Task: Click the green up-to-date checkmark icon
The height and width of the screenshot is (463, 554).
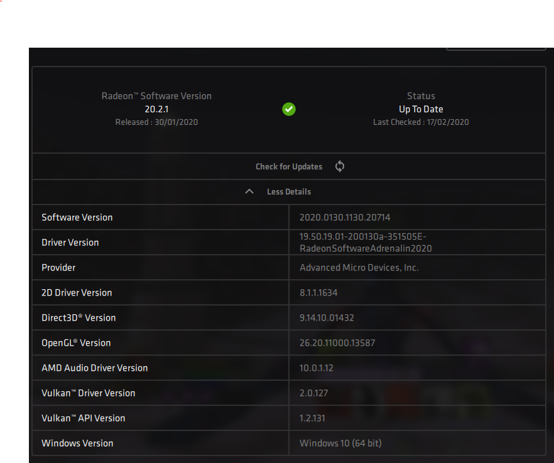Action: point(289,109)
